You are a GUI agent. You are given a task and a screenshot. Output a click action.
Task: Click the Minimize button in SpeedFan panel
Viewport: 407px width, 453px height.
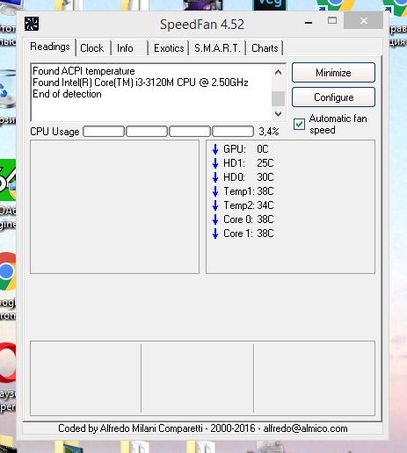click(333, 73)
